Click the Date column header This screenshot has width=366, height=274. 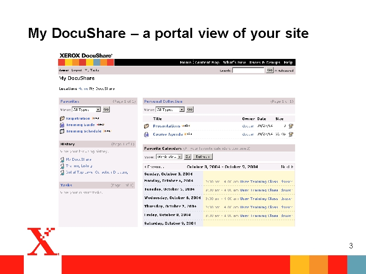point(262,119)
